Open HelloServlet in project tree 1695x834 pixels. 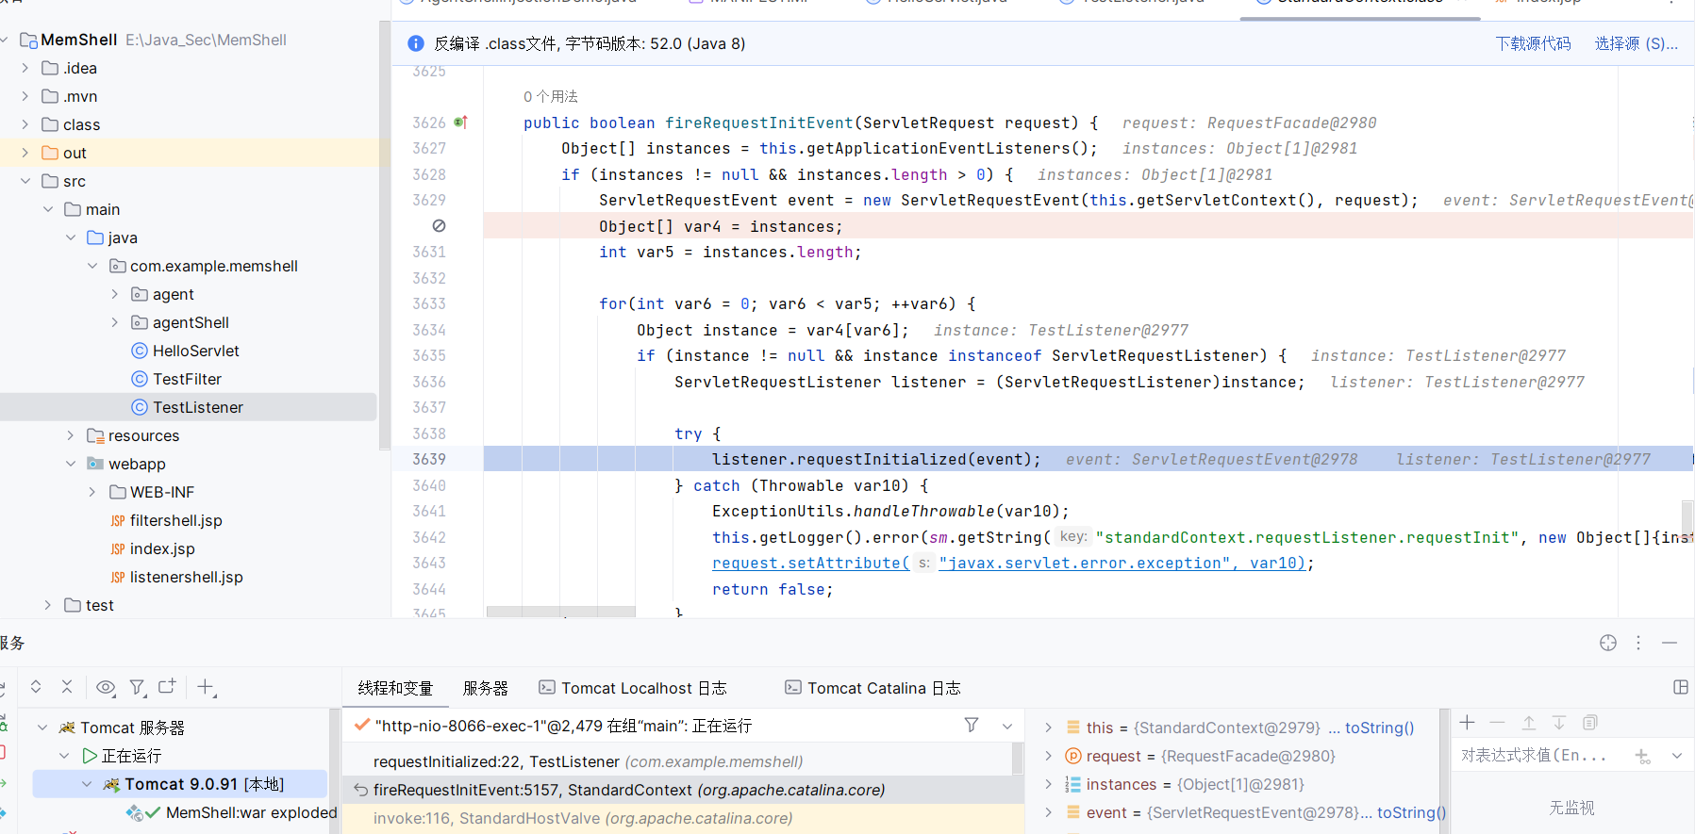(195, 351)
